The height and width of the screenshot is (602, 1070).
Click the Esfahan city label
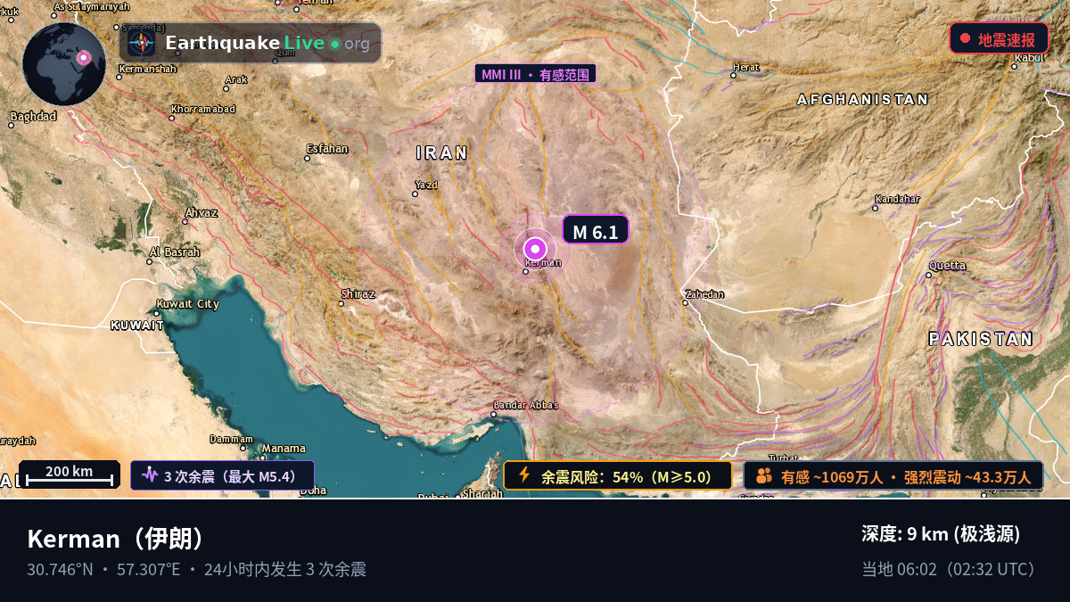pyautogui.click(x=327, y=149)
